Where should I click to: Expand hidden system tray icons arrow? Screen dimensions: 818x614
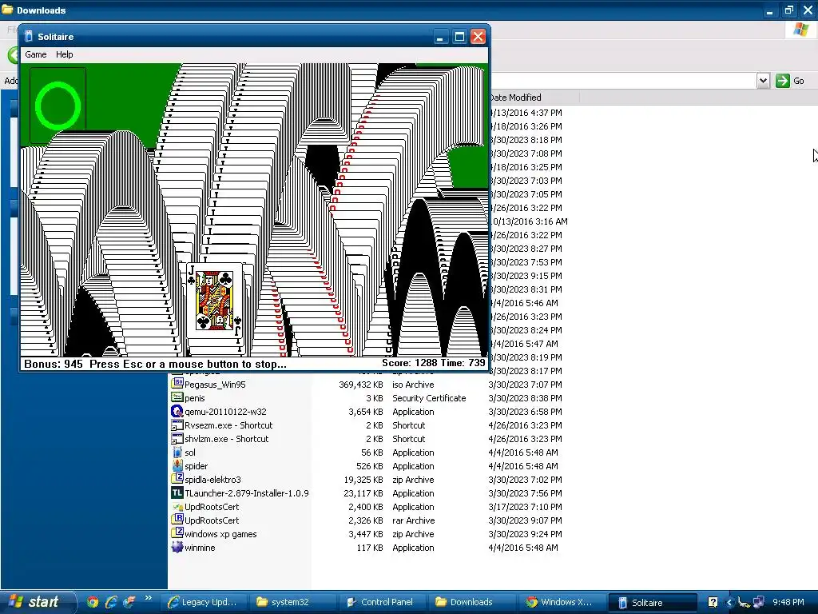(x=729, y=602)
